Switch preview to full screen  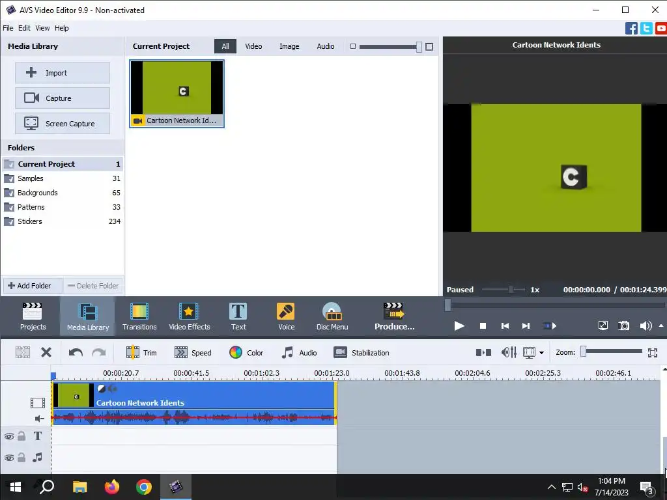point(603,326)
